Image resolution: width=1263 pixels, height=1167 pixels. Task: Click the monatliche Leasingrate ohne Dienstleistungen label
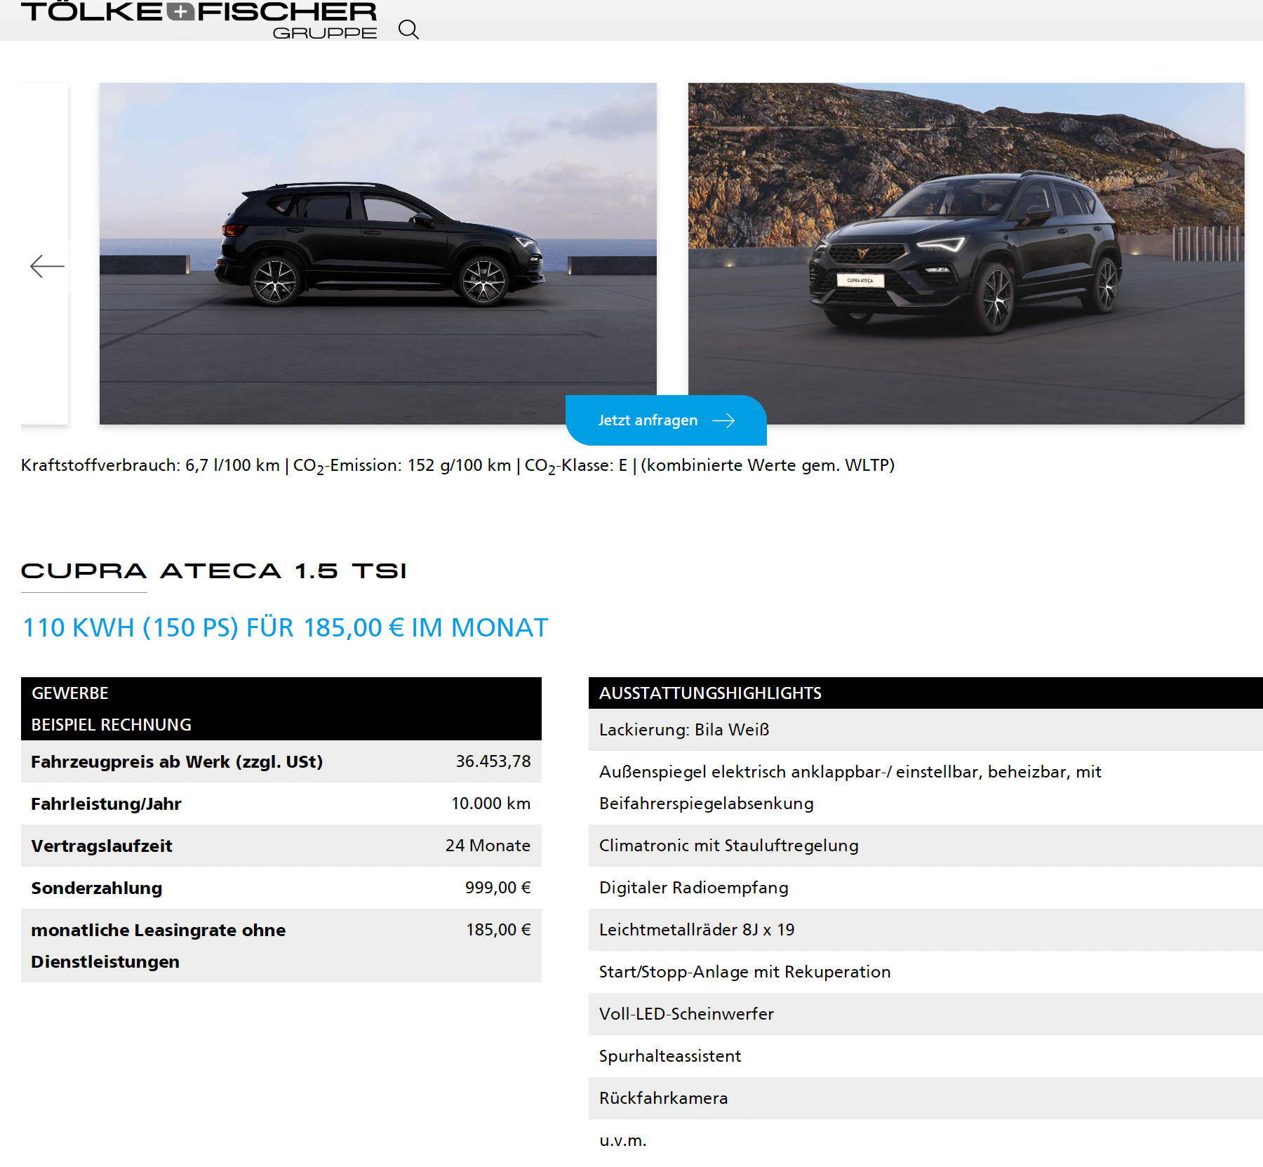[x=159, y=945]
